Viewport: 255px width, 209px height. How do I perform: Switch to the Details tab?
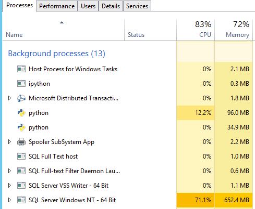111,6
